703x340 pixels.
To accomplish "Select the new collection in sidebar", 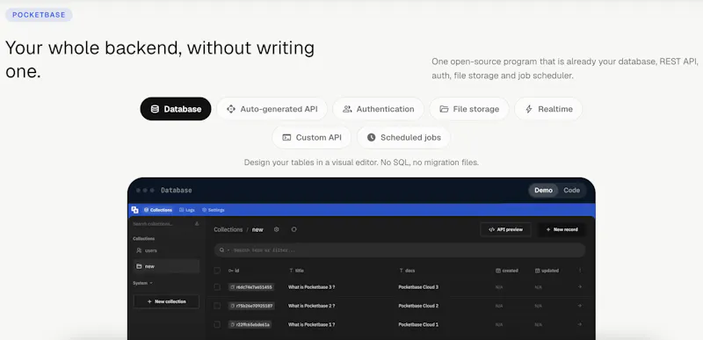I will click(166, 266).
